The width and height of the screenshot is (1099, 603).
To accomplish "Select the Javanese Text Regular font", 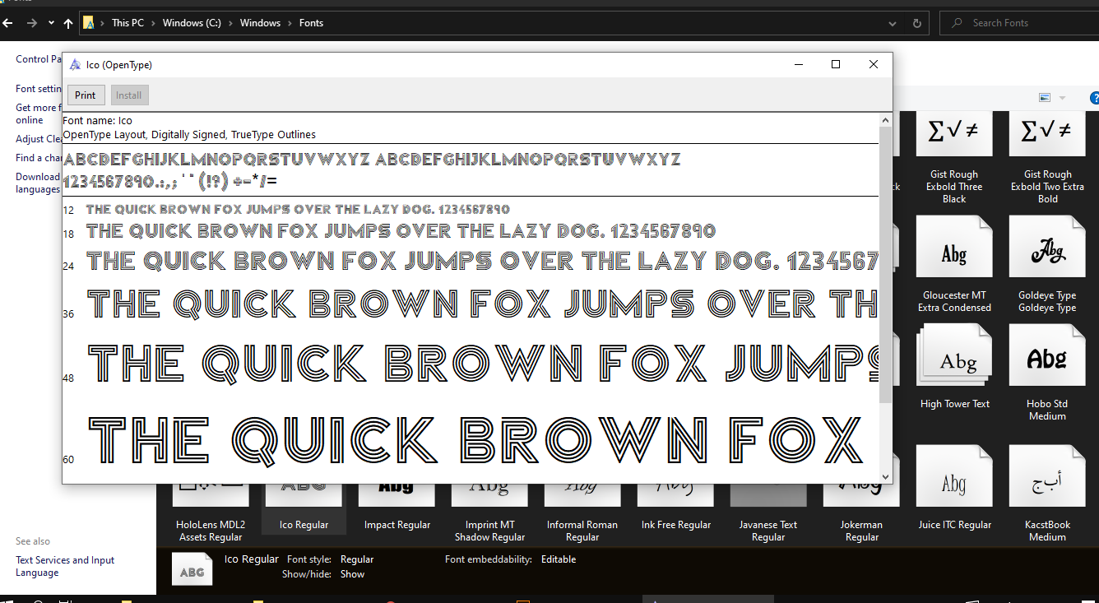I will click(x=768, y=514).
